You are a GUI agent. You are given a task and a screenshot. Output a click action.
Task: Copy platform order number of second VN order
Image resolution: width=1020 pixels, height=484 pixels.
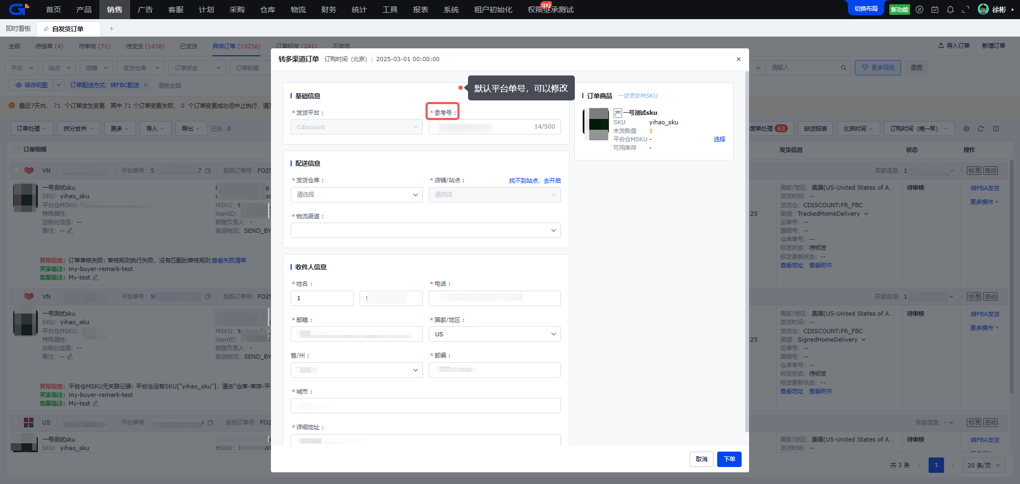pos(208,296)
